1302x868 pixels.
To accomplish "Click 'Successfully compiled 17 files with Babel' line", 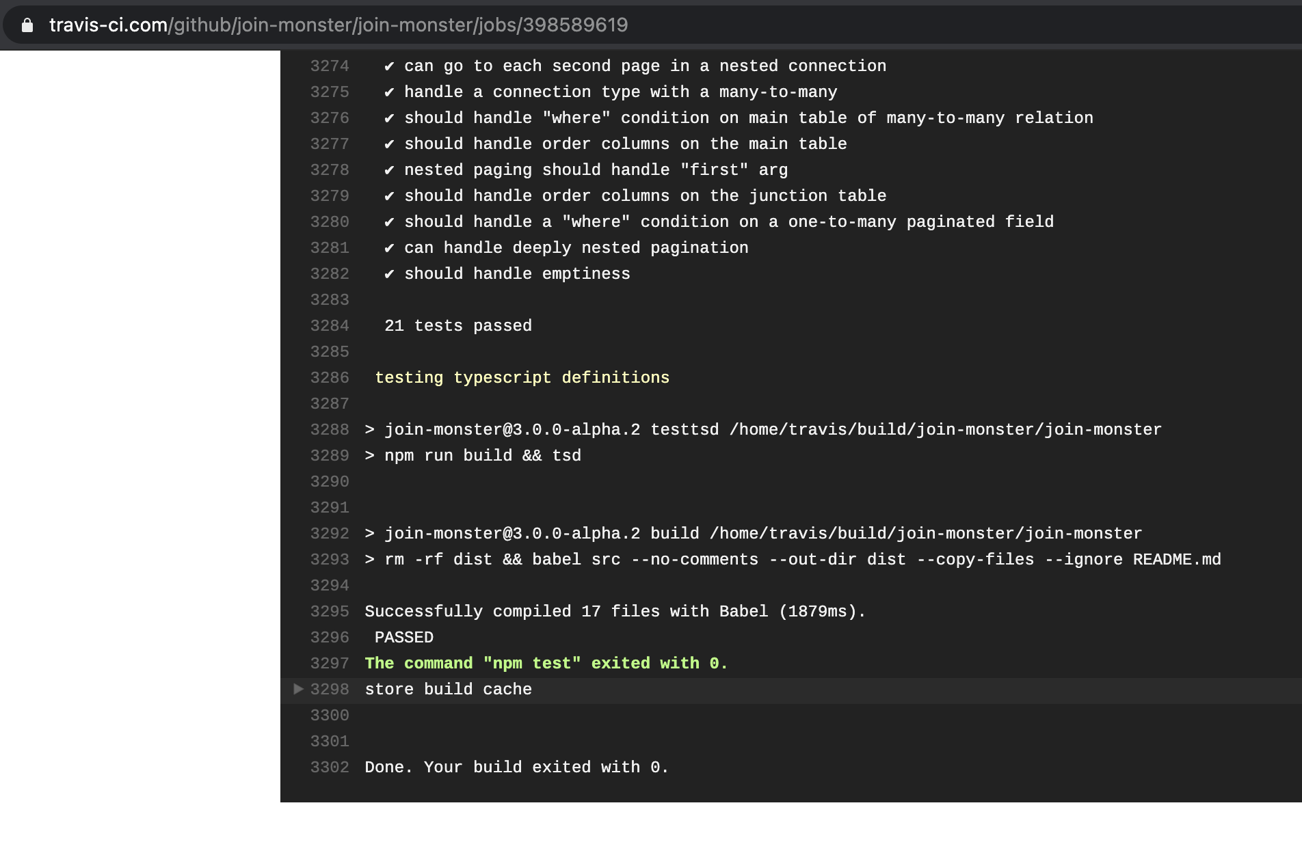I will (x=615, y=612).
